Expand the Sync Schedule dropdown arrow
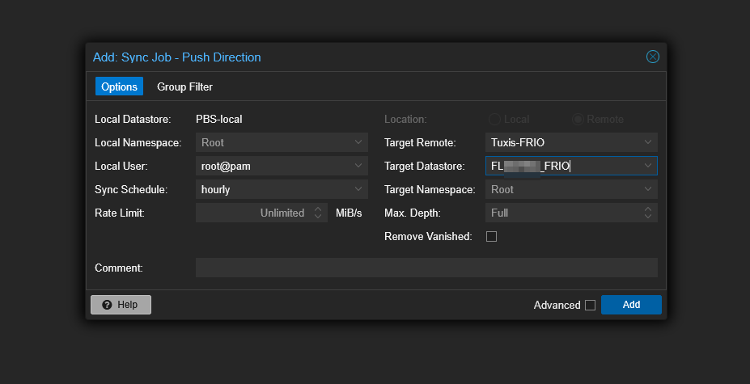This screenshot has width=750, height=384. [358, 189]
